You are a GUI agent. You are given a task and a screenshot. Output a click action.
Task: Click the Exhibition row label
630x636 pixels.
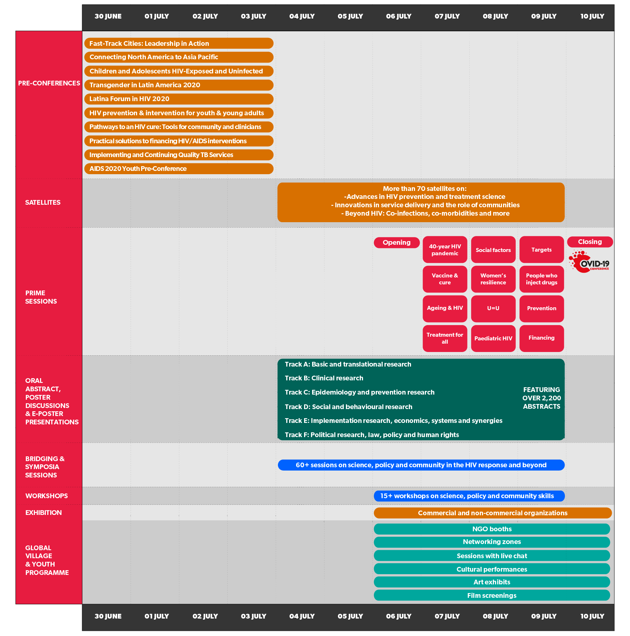click(x=44, y=513)
